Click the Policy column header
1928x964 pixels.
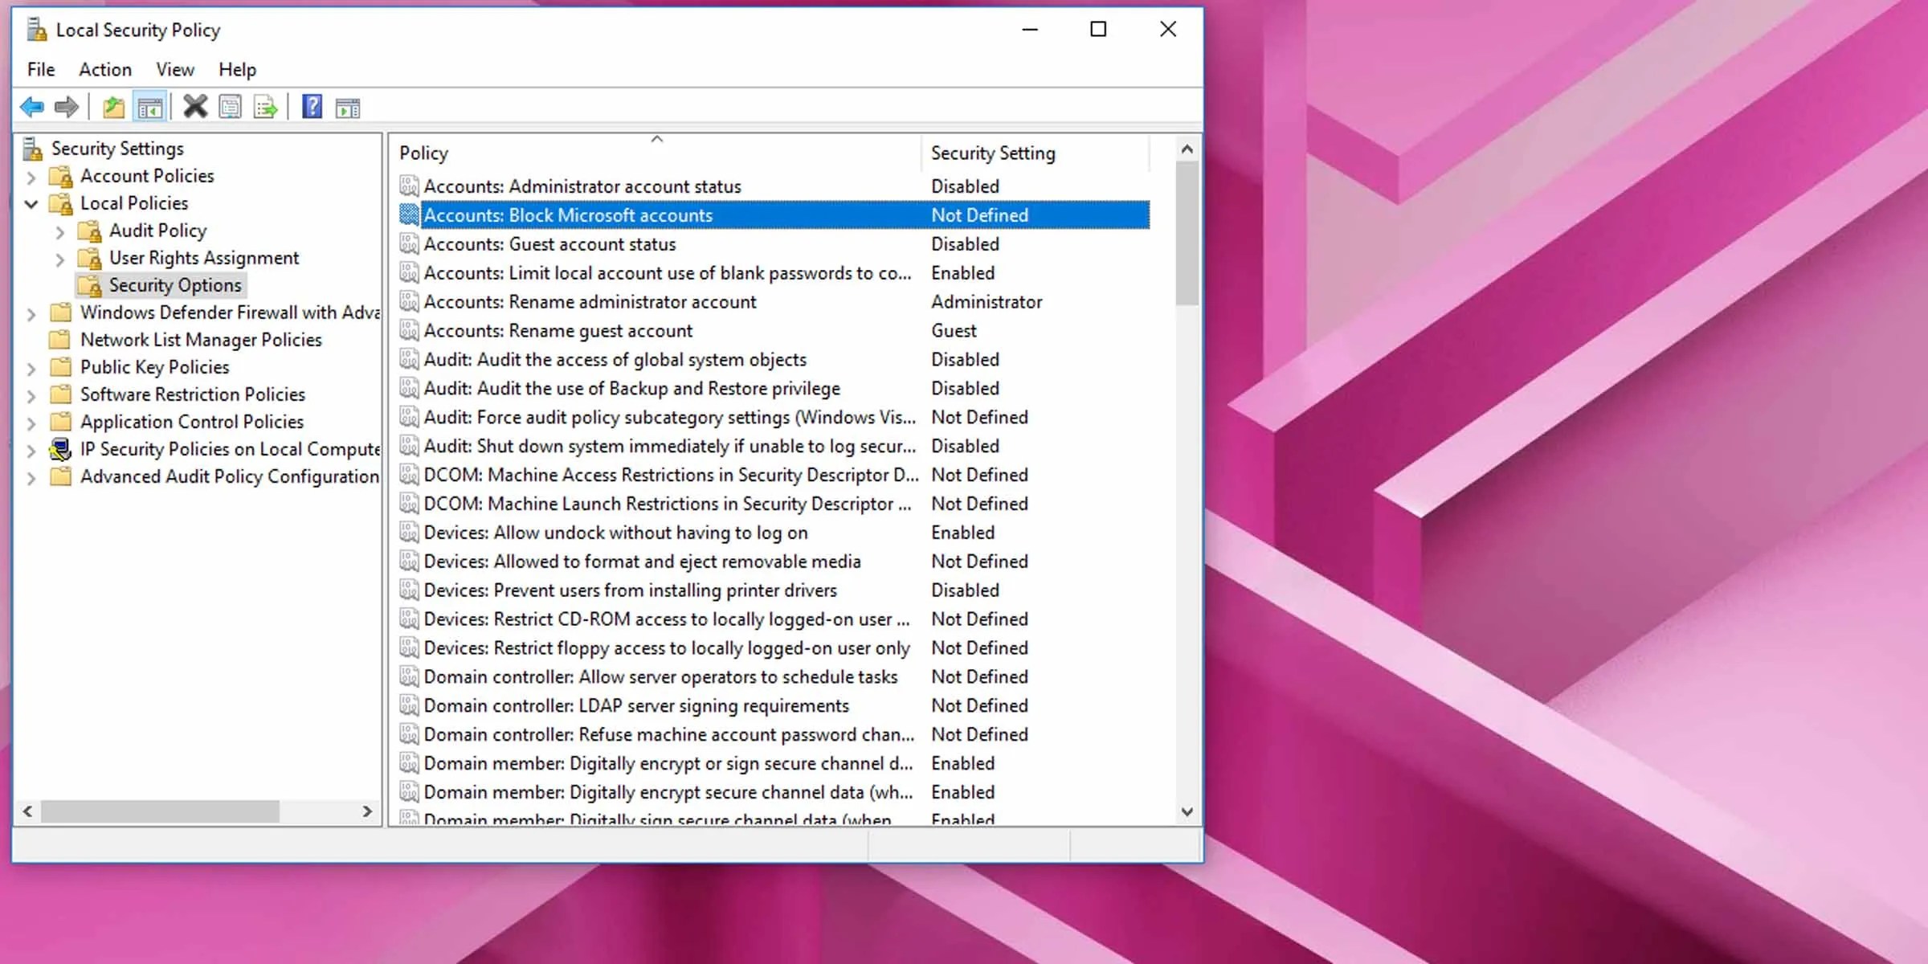point(423,153)
